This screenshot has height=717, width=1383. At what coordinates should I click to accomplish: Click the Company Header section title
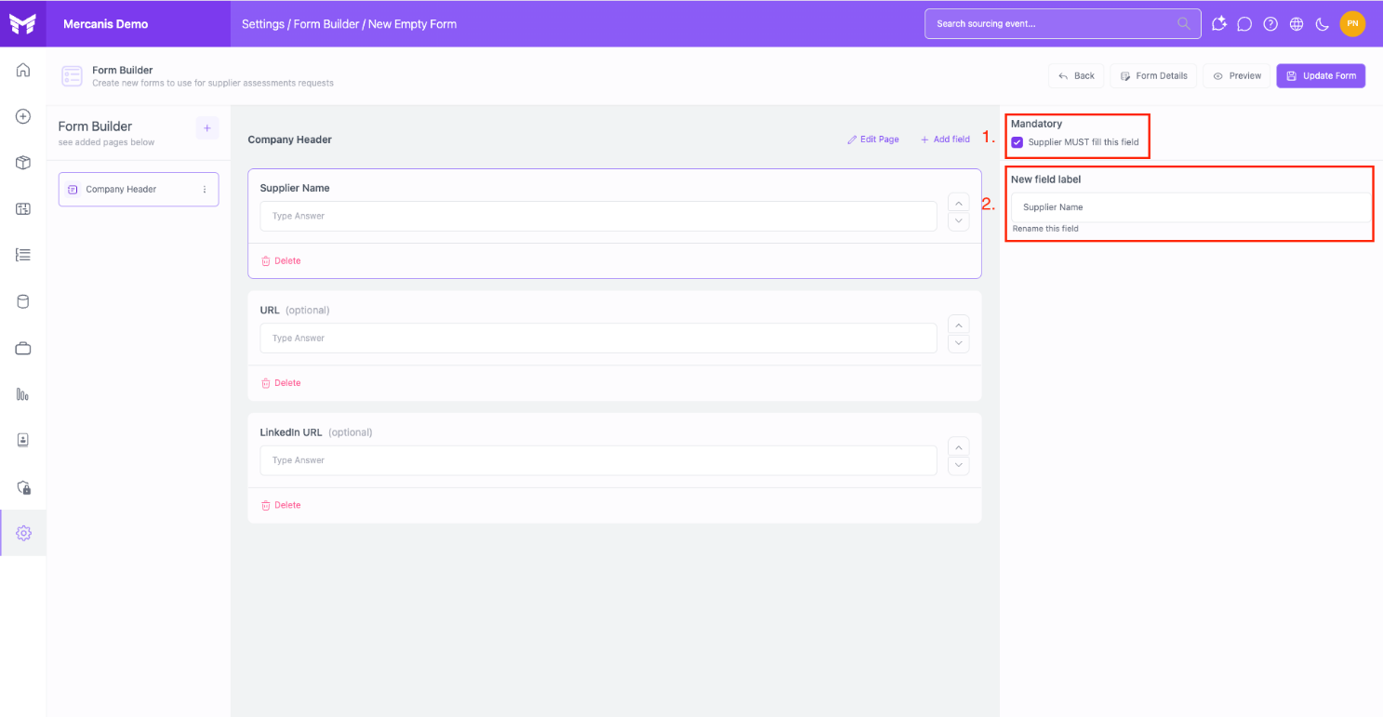point(289,139)
